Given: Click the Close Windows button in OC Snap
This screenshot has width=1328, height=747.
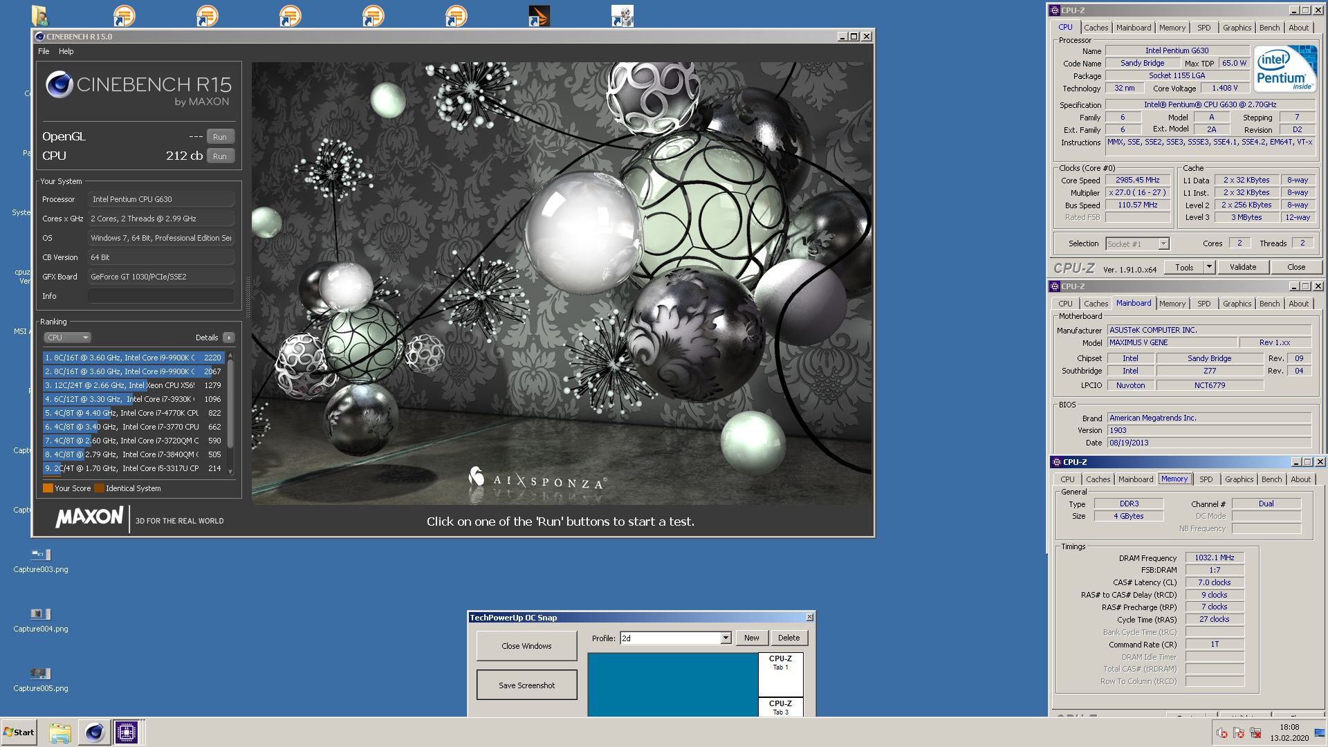Looking at the screenshot, I should [526, 646].
